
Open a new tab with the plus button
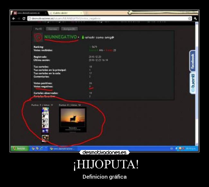point(86,13)
